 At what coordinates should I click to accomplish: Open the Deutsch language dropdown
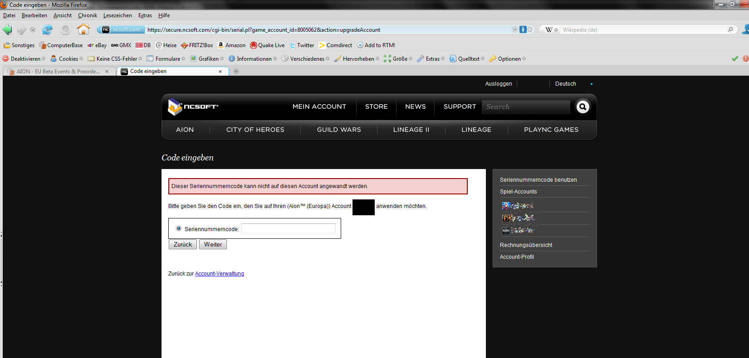573,84
